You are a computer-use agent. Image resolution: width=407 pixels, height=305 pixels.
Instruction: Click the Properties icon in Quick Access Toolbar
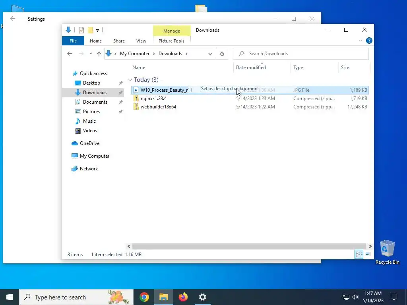pos(81,30)
